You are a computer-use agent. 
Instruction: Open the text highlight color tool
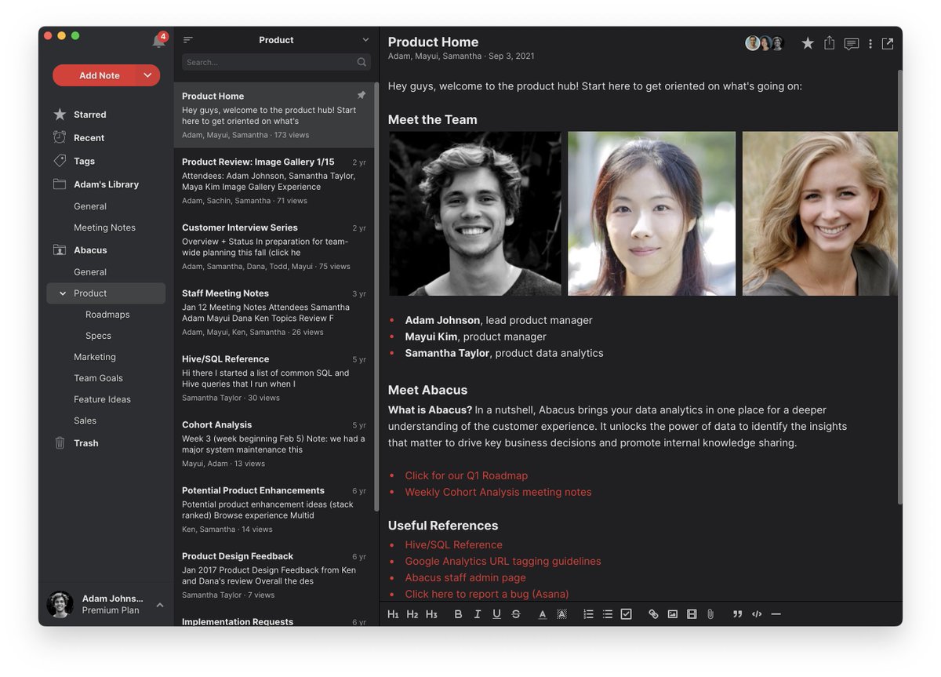click(x=561, y=614)
